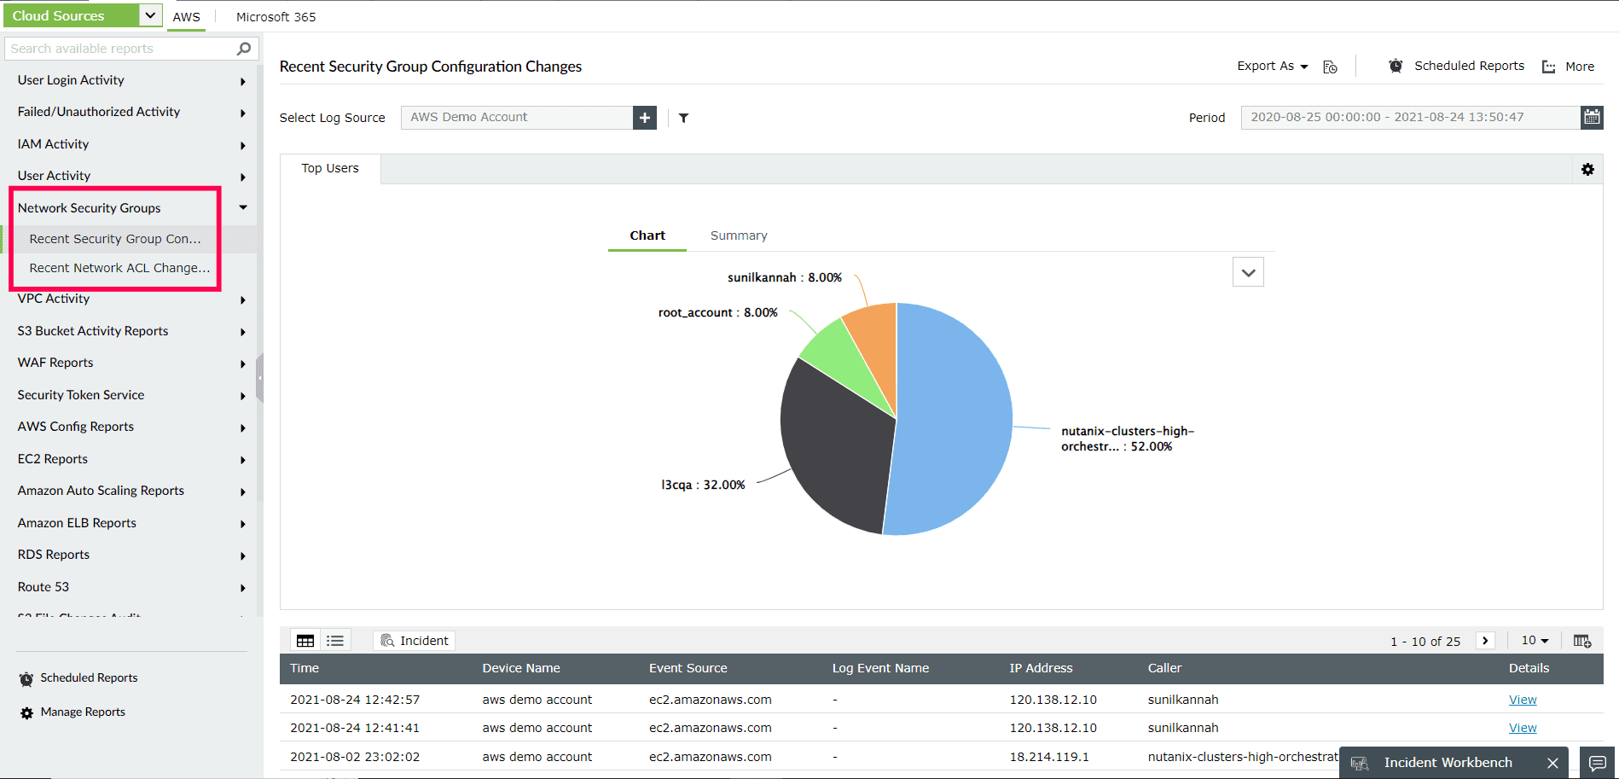Image resolution: width=1619 pixels, height=779 pixels.
Task: Open the Incident Workbench chat icon
Action: pyautogui.click(x=1597, y=762)
